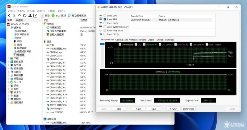Switch to 收藏夹 favorites tab
This screenshot has height=130, width=247.
(19, 20)
